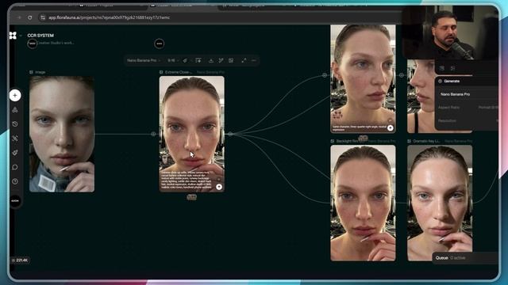Click the second icon above the Generate panel
Viewport: 508px width, 285px height.
pos(453,68)
